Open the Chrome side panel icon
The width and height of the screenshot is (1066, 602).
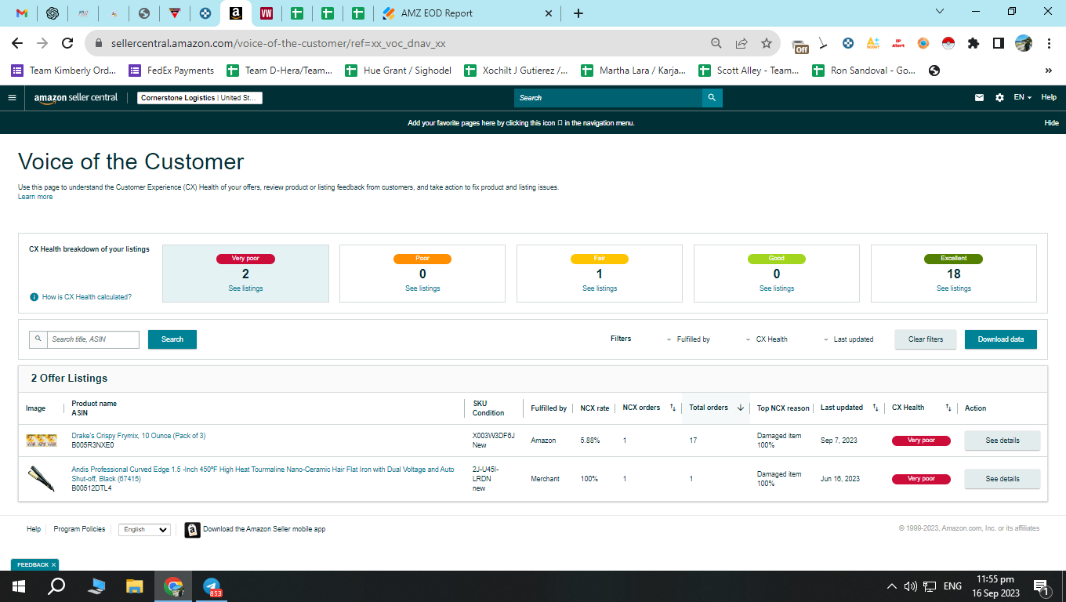(999, 44)
